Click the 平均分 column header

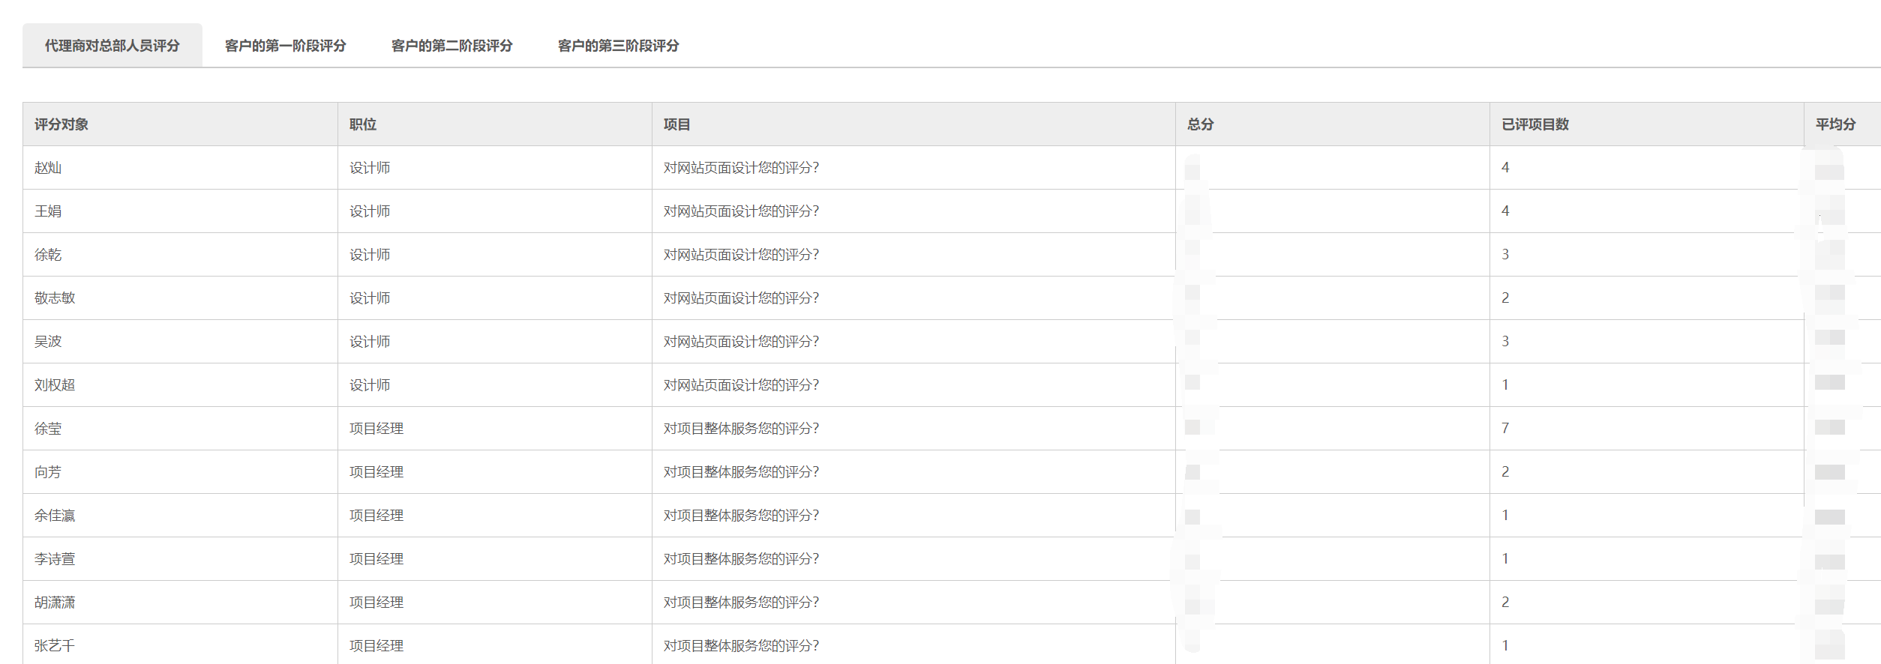[x=1835, y=124]
